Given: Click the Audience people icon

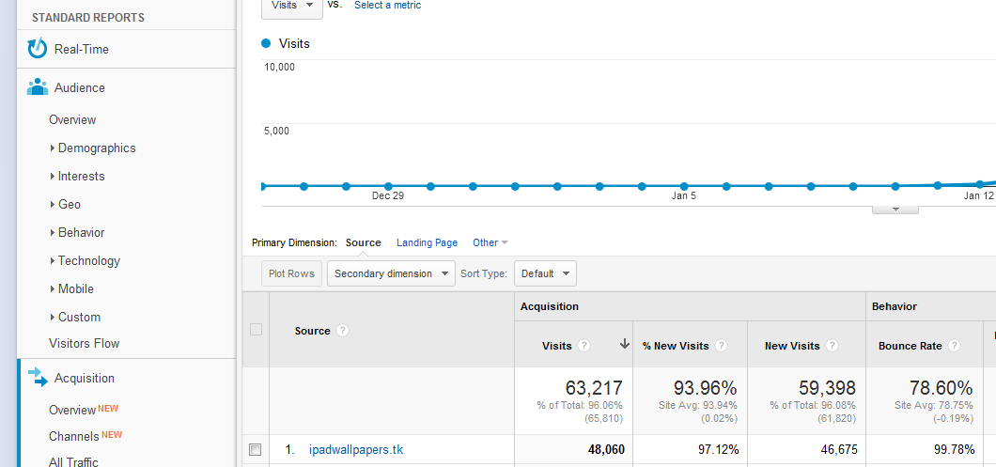Looking at the screenshot, I should [x=38, y=87].
